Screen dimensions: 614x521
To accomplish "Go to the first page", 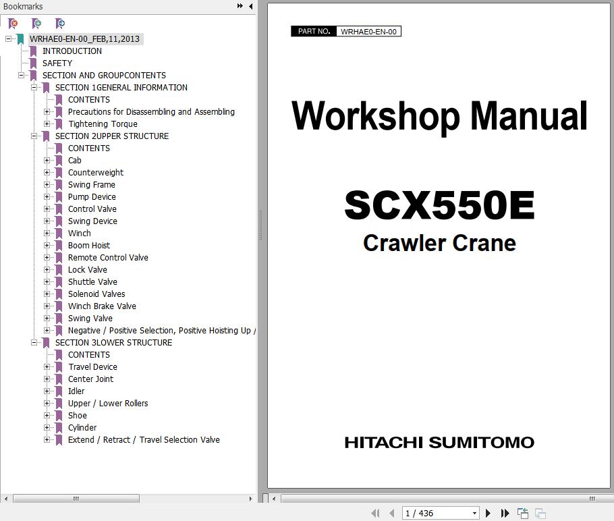I will (x=375, y=513).
